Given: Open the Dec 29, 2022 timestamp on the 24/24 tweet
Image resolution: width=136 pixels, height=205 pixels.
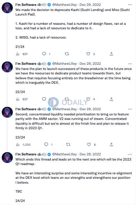Looking at the screenshot, I should [90, 154].
